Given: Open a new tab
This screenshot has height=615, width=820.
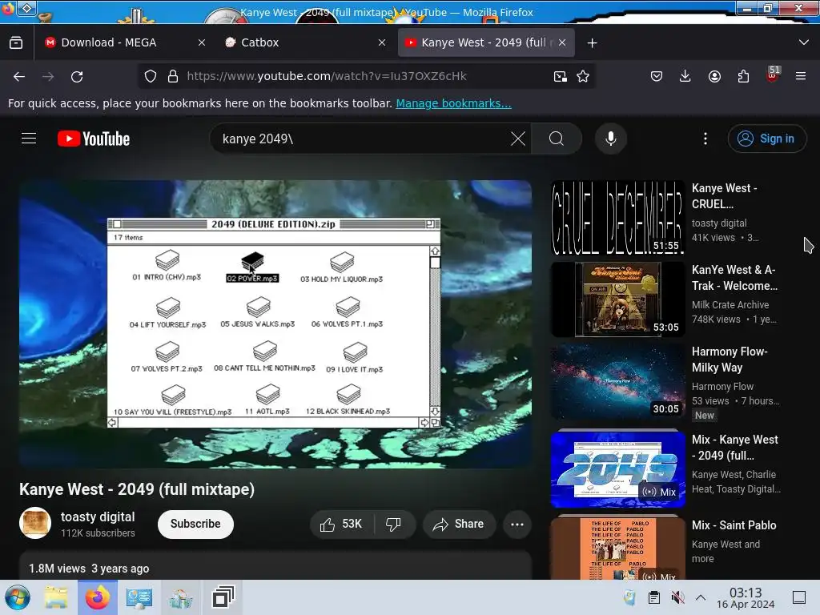Looking at the screenshot, I should (x=592, y=43).
